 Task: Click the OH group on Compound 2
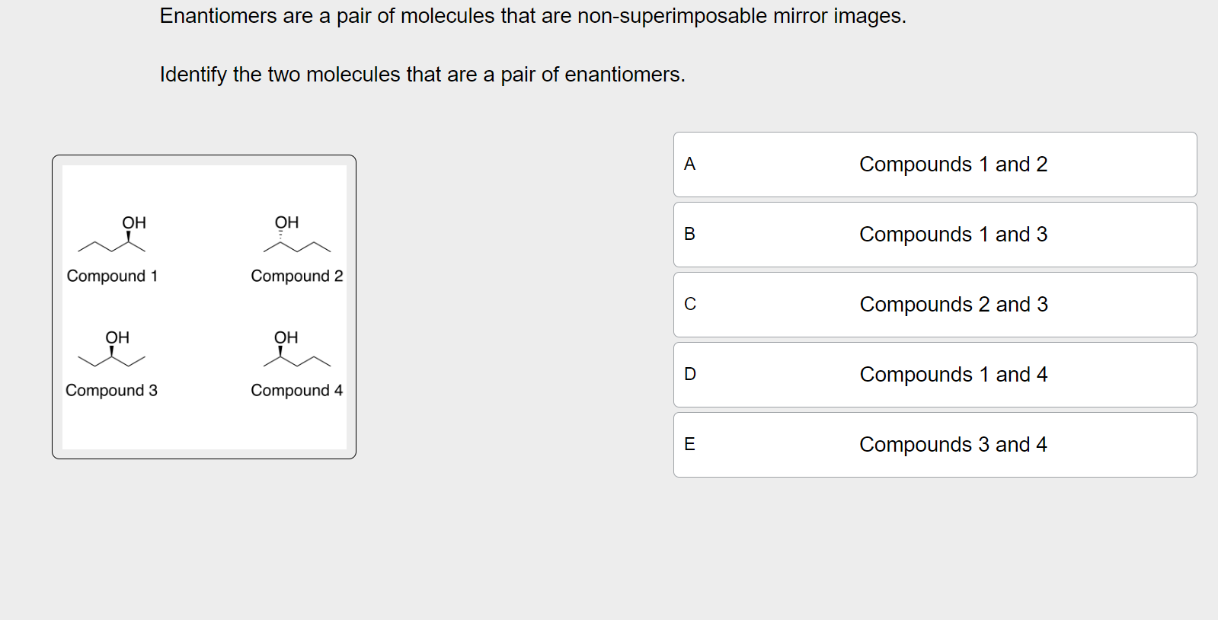tap(286, 222)
